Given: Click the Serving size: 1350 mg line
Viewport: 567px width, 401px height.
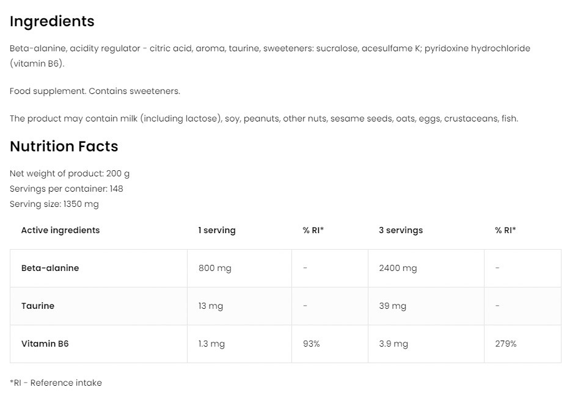Looking at the screenshot, I should 54,204.
